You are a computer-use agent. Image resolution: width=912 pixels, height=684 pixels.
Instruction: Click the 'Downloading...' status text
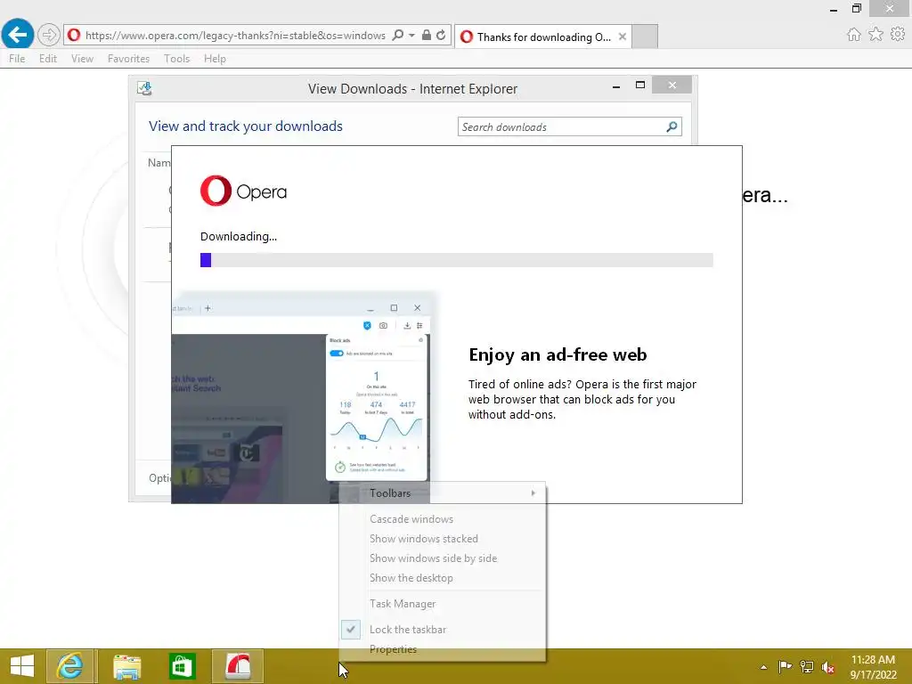[239, 237]
